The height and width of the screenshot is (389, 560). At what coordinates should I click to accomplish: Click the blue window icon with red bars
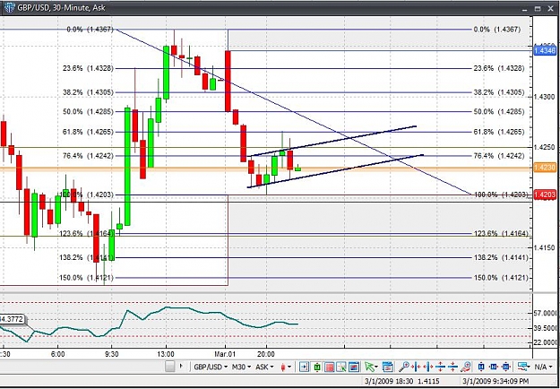(x=354, y=367)
